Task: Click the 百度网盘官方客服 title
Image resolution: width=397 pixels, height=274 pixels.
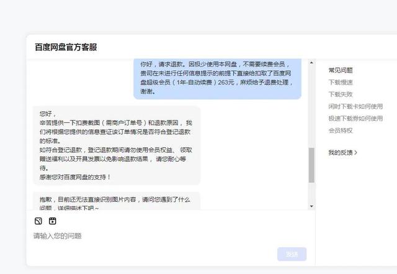Action: [x=66, y=47]
